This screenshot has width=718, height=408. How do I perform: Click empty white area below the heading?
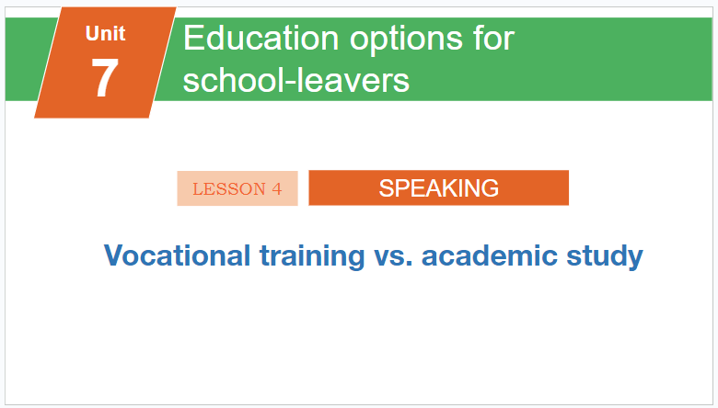tap(359, 338)
